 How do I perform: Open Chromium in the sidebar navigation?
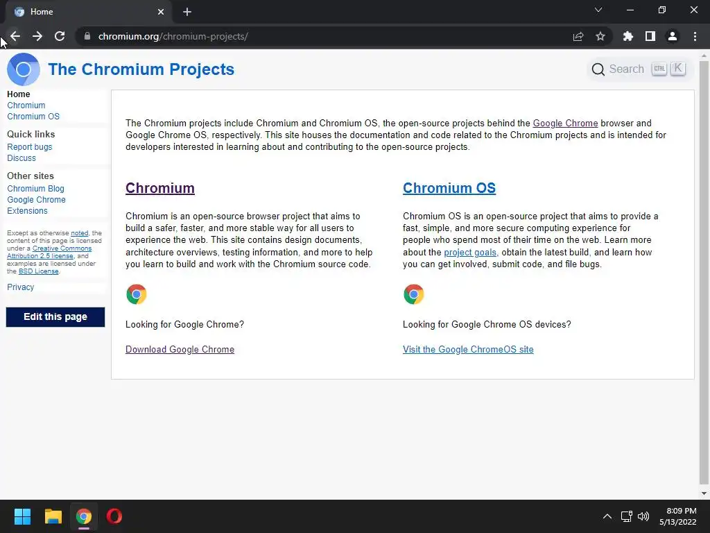pyautogui.click(x=26, y=105)
